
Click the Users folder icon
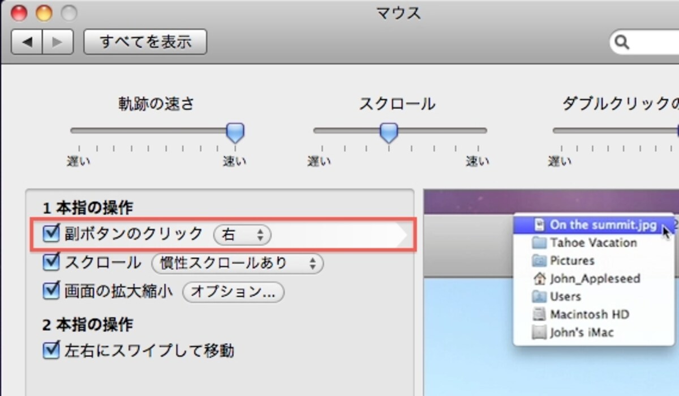tap(539, 297)
